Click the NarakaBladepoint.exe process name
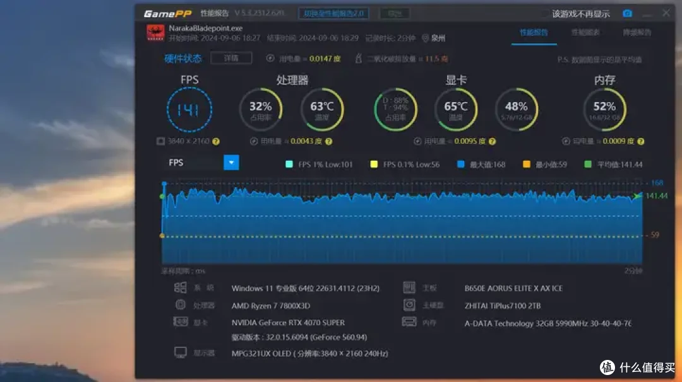682x382 pixels. [206, 28]
